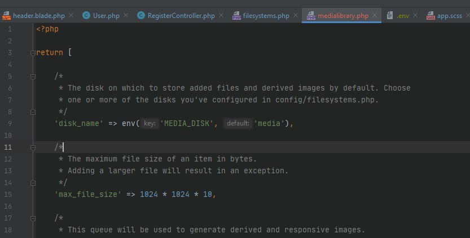Click the return keyword on line 3
The image size is (470, 238).
[50, 53]
